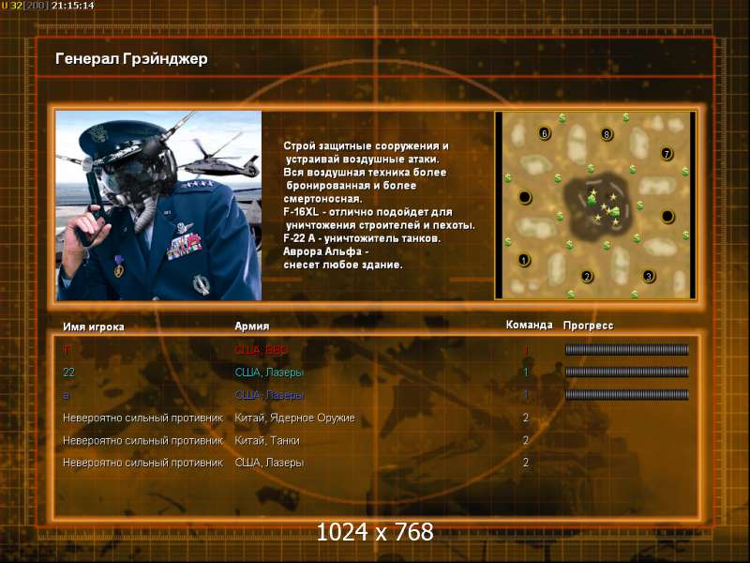
Task: Click the dollar supply icon below start position 2
Action: click(x=571, y=294)
